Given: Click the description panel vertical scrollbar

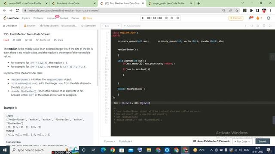Looking at the screenshot, I should (98, 58).
